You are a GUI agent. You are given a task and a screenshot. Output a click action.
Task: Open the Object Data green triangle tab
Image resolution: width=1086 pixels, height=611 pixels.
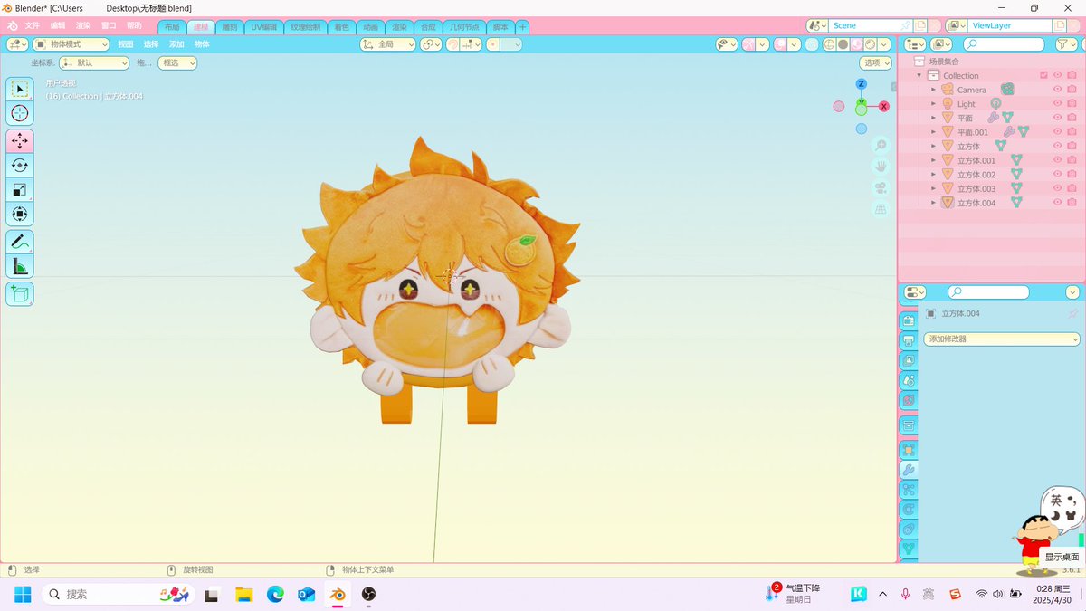909,549
